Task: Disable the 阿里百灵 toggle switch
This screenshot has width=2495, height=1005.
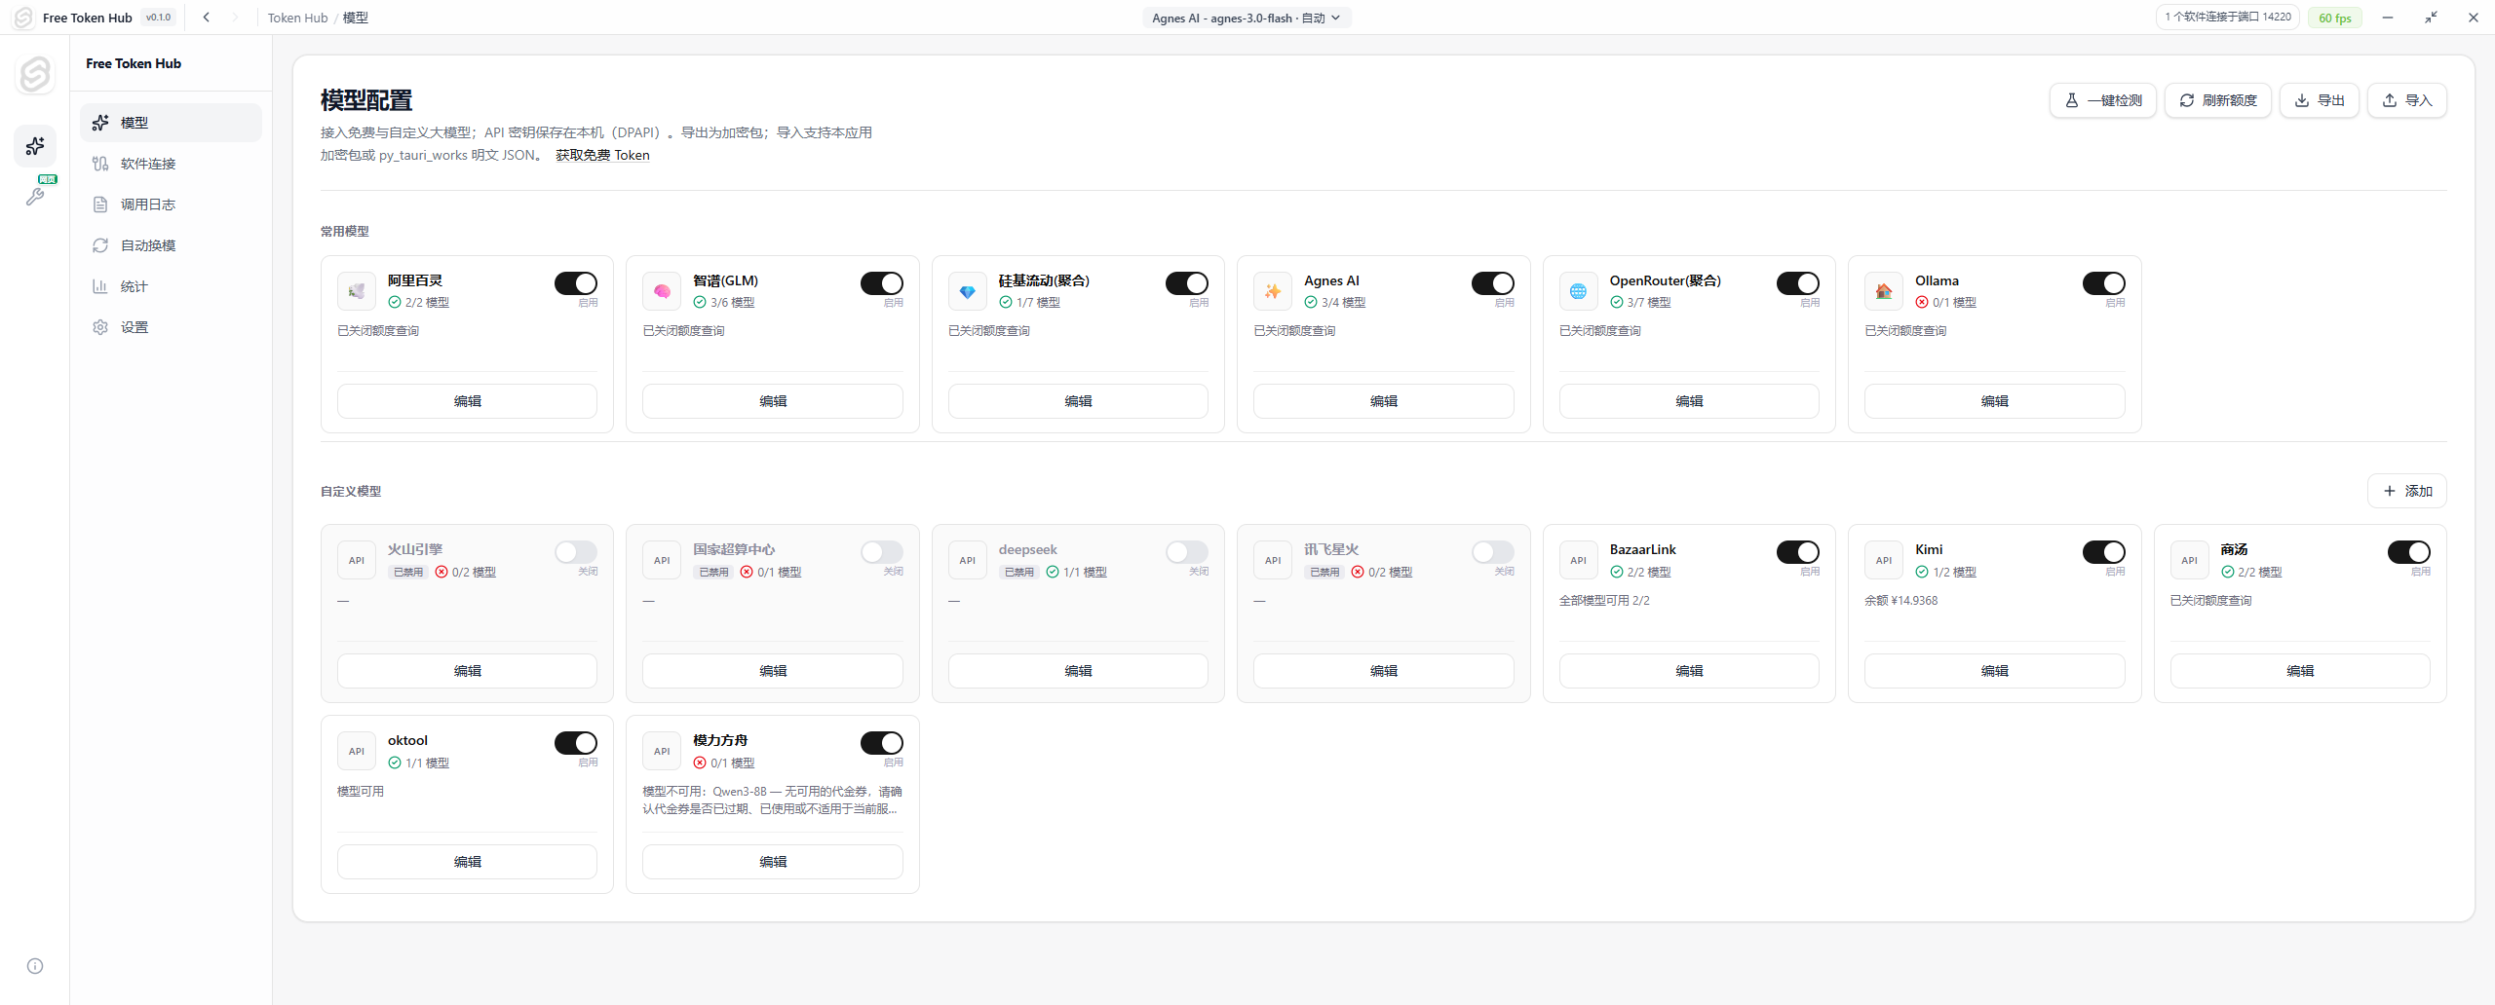Action: click(576, 283)
